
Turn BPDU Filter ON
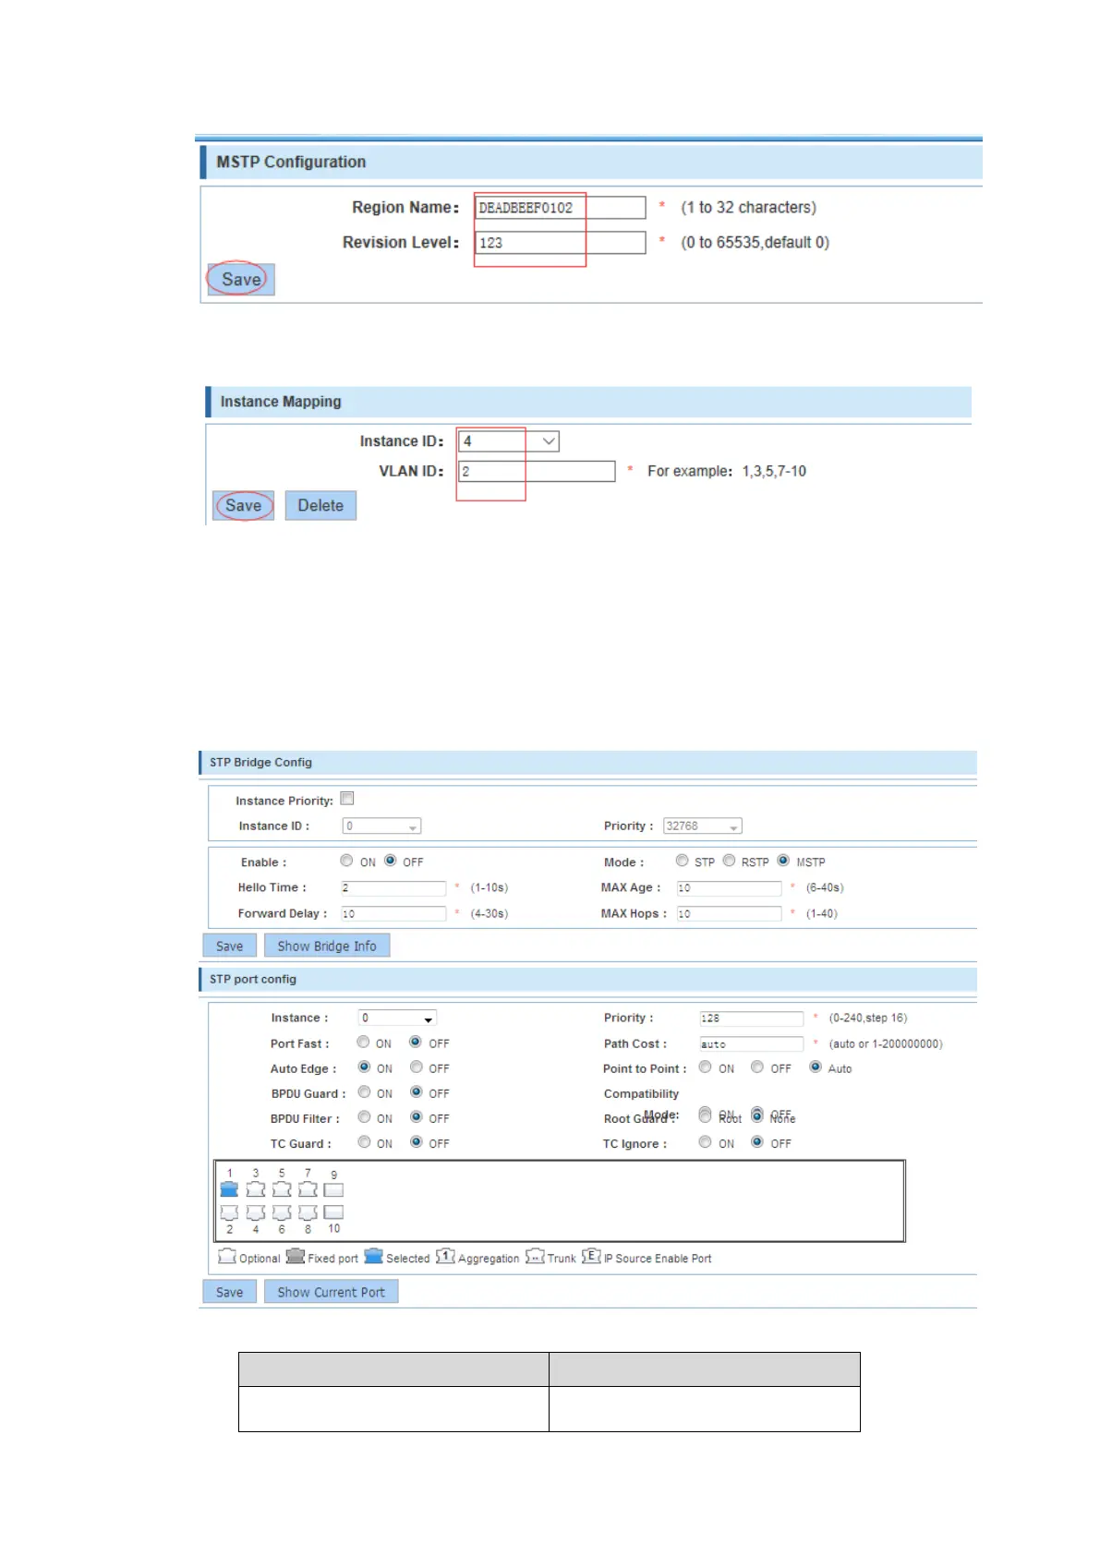[364, 1117]
